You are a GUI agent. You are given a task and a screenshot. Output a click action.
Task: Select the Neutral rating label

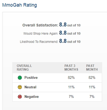coord(30,87)
